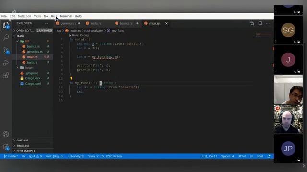
Task: Open the Selection menu
Action: 24,16
